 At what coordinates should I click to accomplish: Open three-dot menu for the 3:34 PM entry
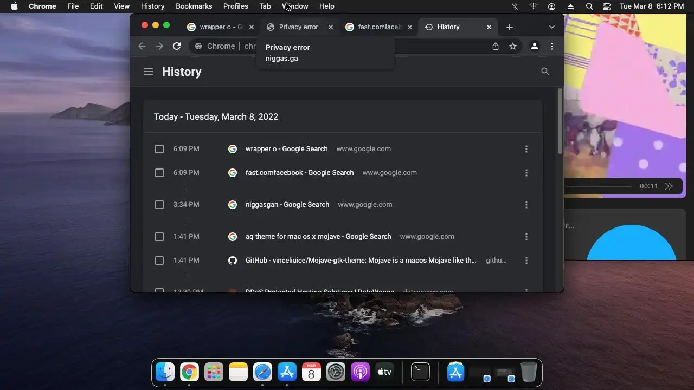pyautogui.click(x=526, y=205)
